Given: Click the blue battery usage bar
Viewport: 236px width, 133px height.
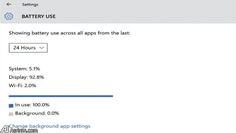Looking at the screenshot, I should click(x=61, y=96).
